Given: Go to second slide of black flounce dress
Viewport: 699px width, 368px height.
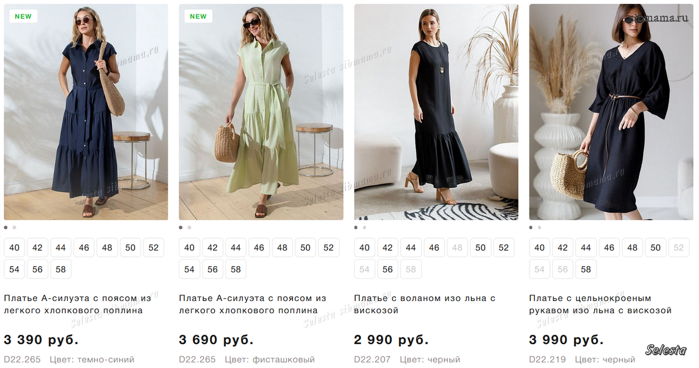Looking at the screenshot, I should coord(365,228).
